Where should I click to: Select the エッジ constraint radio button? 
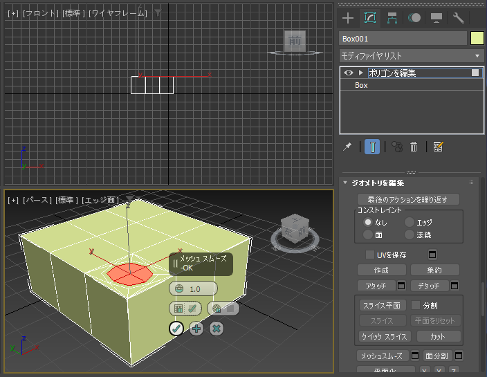click(x=410, y=222)
